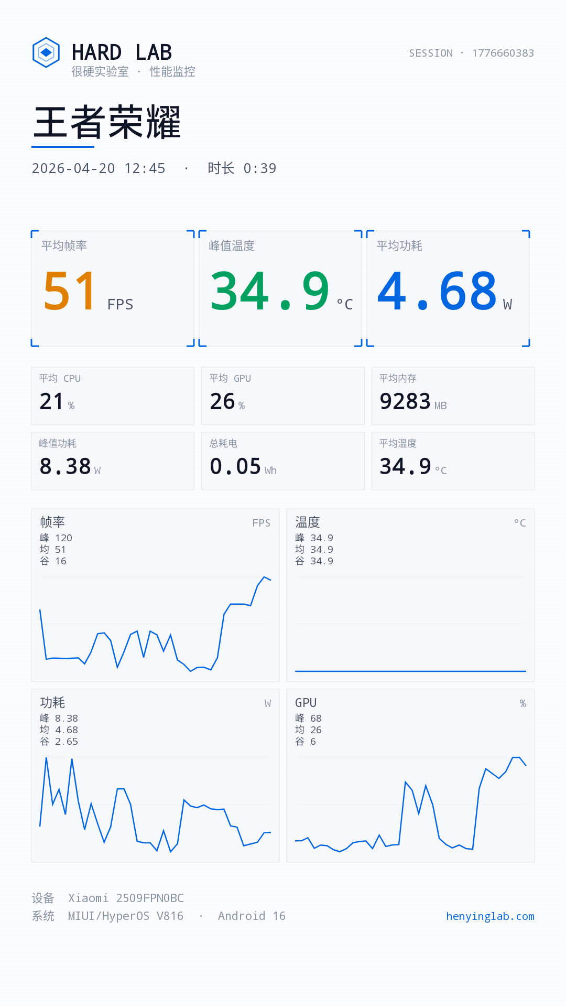Screen dimensions: 566x1007
Task: Click the Android 16 text
Action: (252, 916)
